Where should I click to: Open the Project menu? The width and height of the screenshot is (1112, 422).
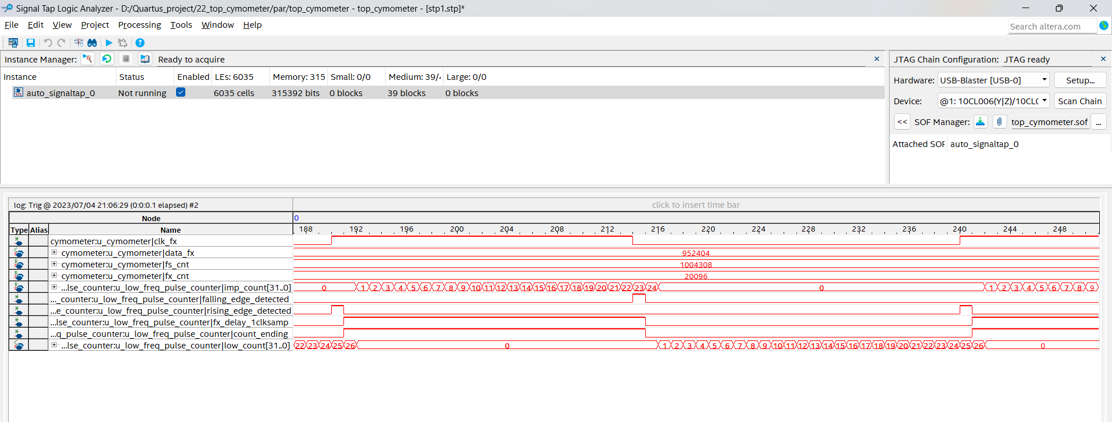coord(95,25)
